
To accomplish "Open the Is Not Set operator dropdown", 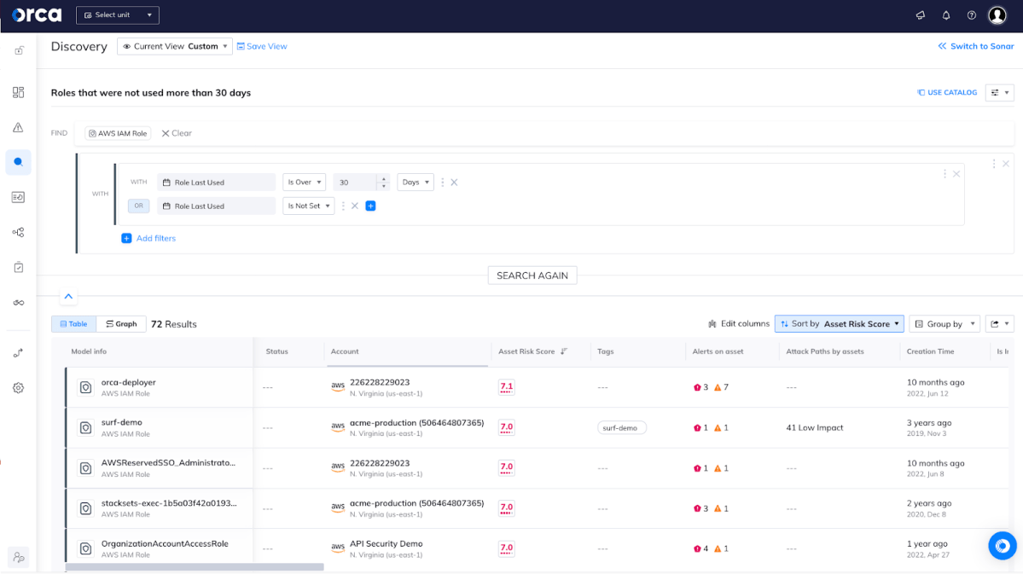I will coord(309,206).
